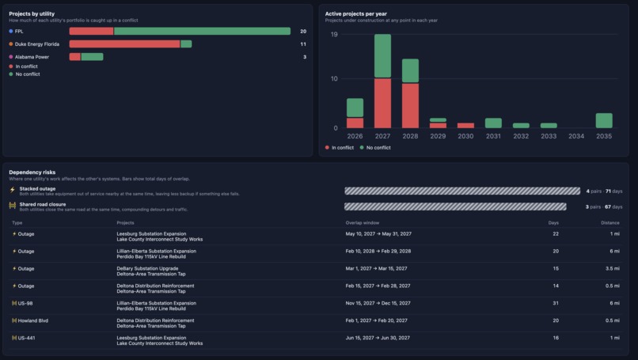Select the red segment of the Alabama Power bar
The height and width of the screenshot is (360, 638).
click(x=75, y=57)
